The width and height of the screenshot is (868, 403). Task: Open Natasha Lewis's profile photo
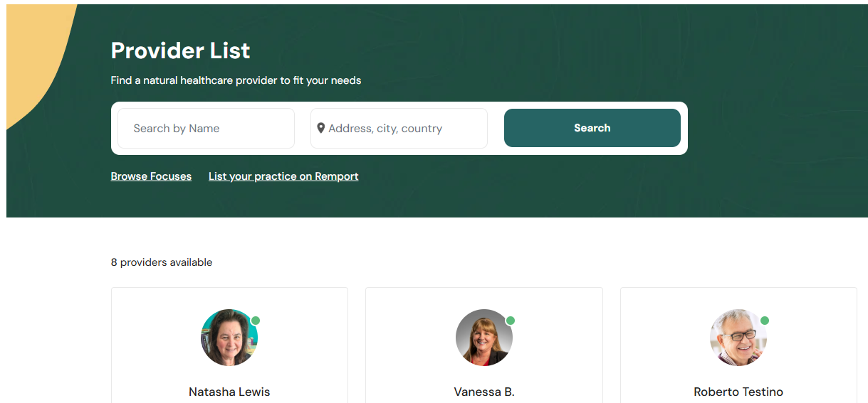pos(229,338)
